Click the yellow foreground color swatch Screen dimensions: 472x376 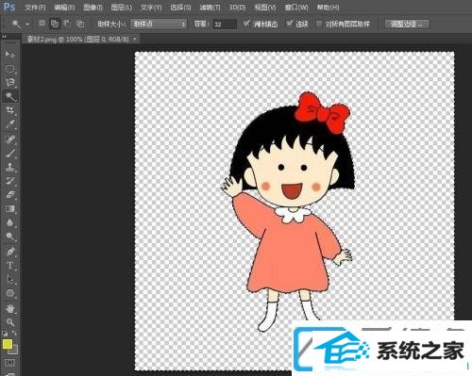point(8,344)
